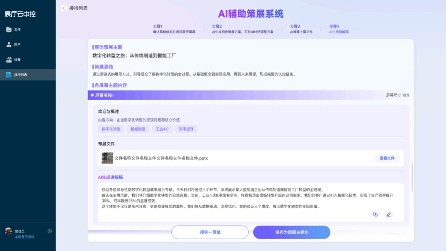446x251 pixels.
Task: Click the AI生成讲解稿 section label
Action: tap(110, 177)
